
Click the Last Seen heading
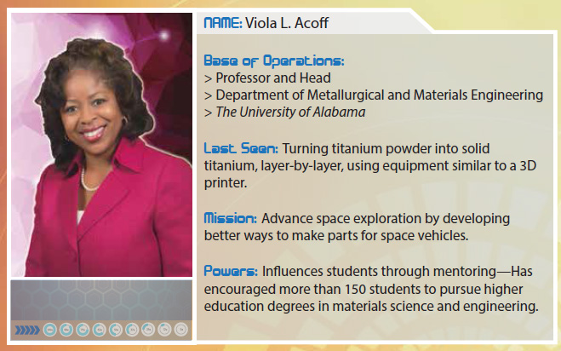click(241, 148)
